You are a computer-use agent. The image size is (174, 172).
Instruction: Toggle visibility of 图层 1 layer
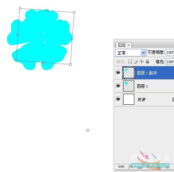[x=118, y=86]
